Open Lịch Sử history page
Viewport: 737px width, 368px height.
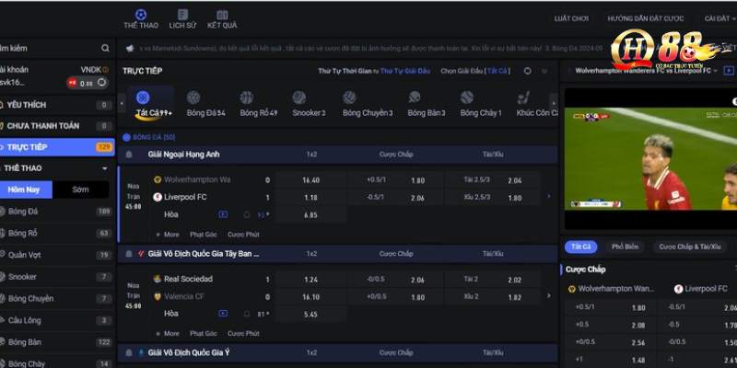(182, 19)
